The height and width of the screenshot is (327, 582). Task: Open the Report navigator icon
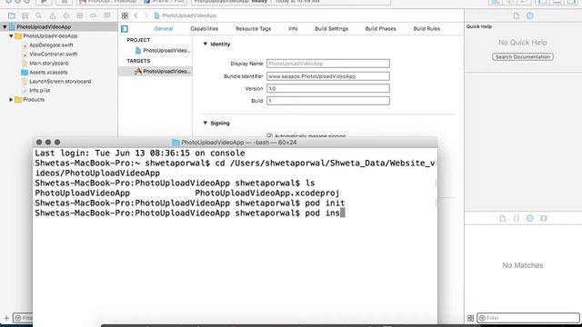pyautogui.click(x=107, y=15)
